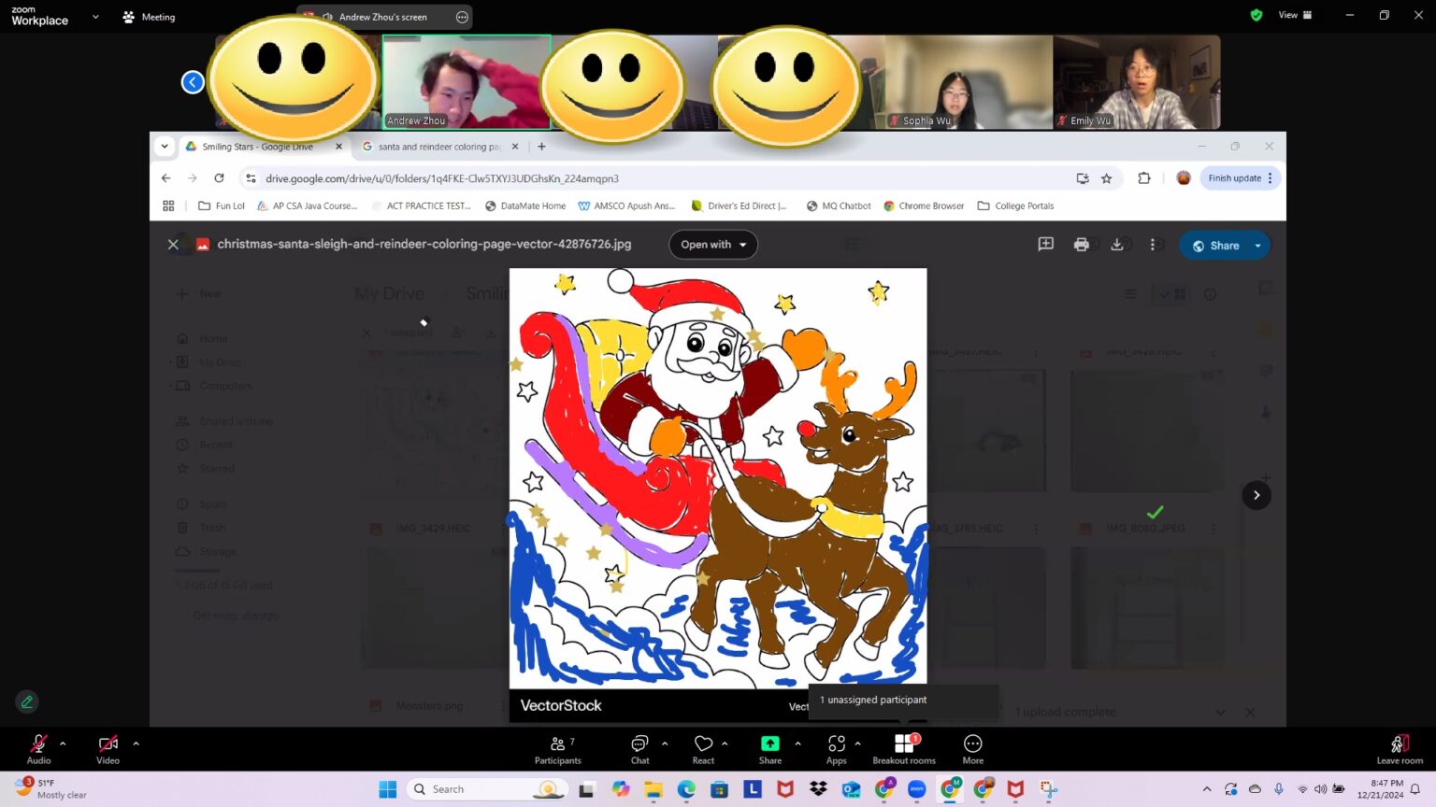Expand share options caret next to Share
This screenshot has width=1436, height=807.
tap(797, 743)
